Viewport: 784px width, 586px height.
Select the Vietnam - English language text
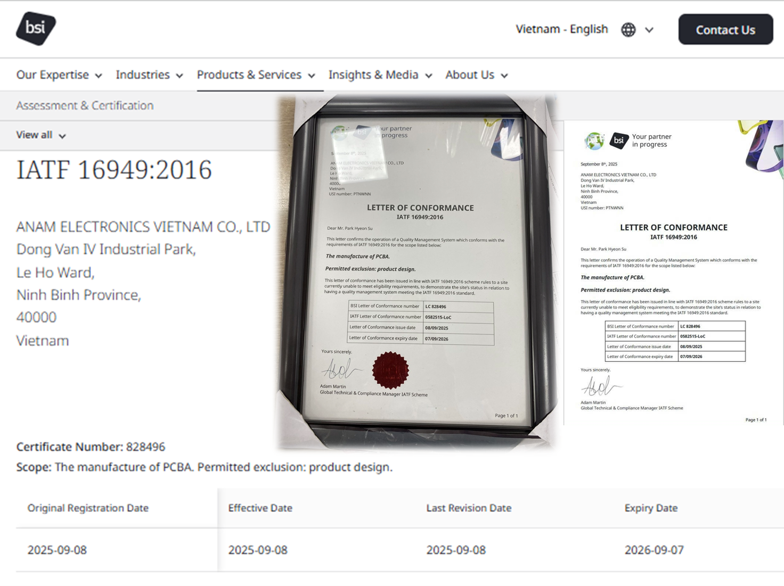561,29
